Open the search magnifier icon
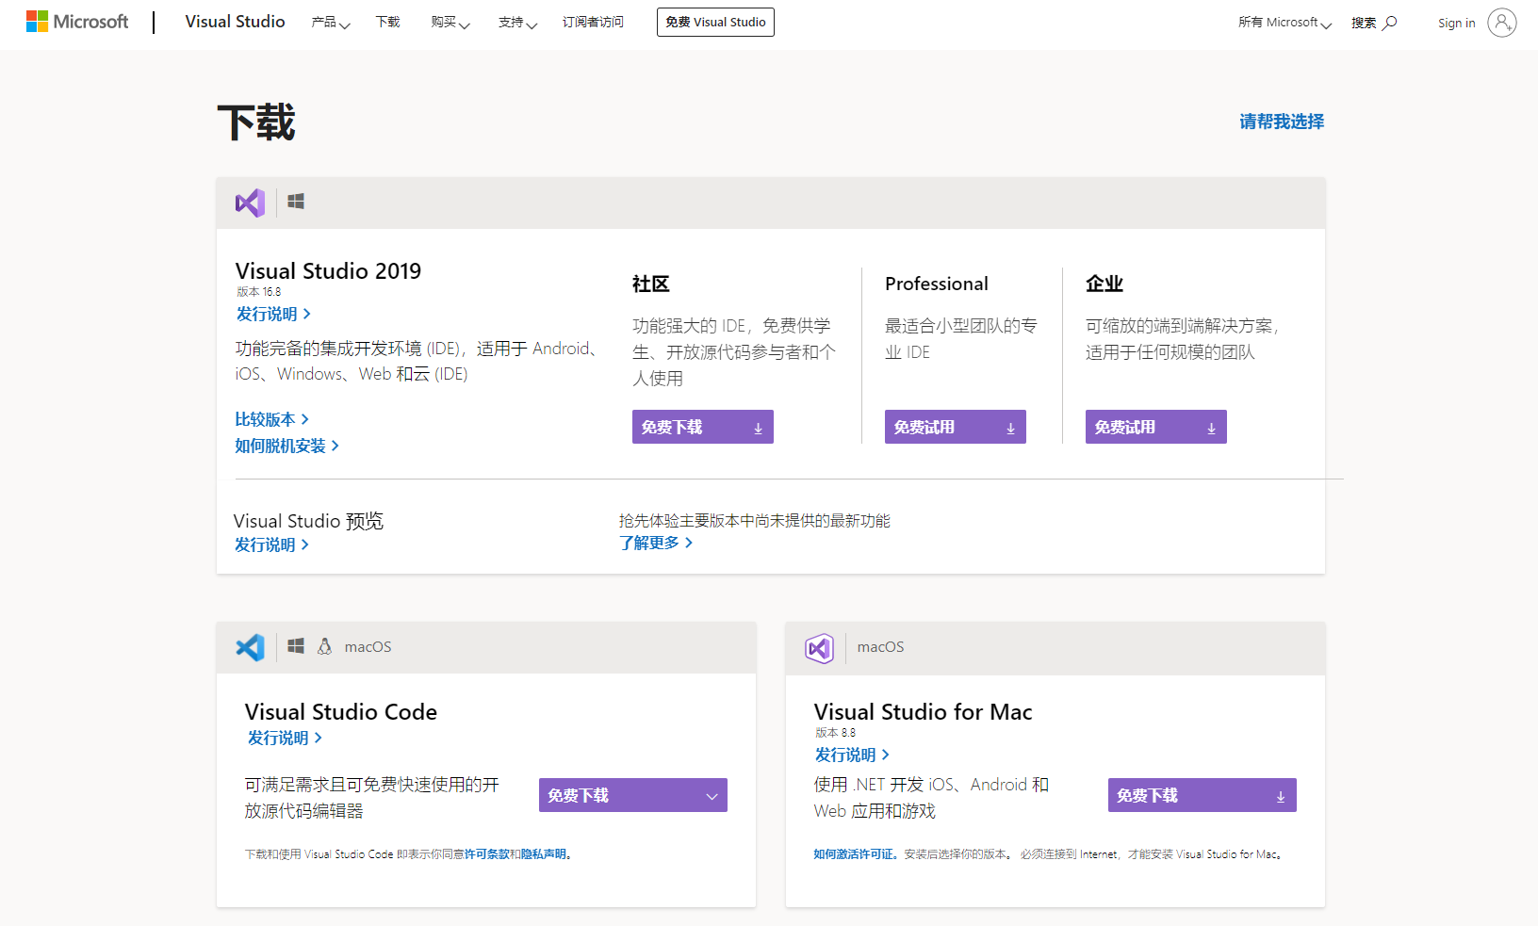 point(1389,23)
